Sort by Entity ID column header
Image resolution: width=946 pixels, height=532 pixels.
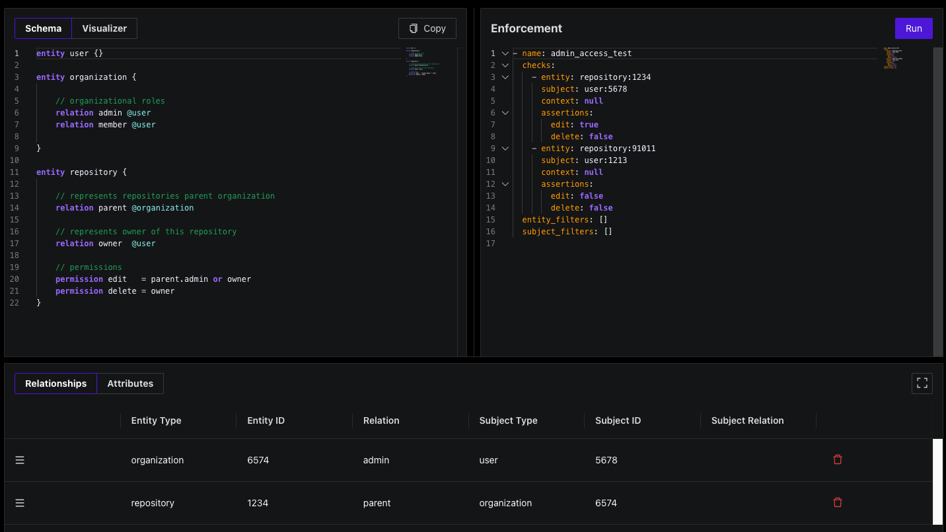pos(266,420)
